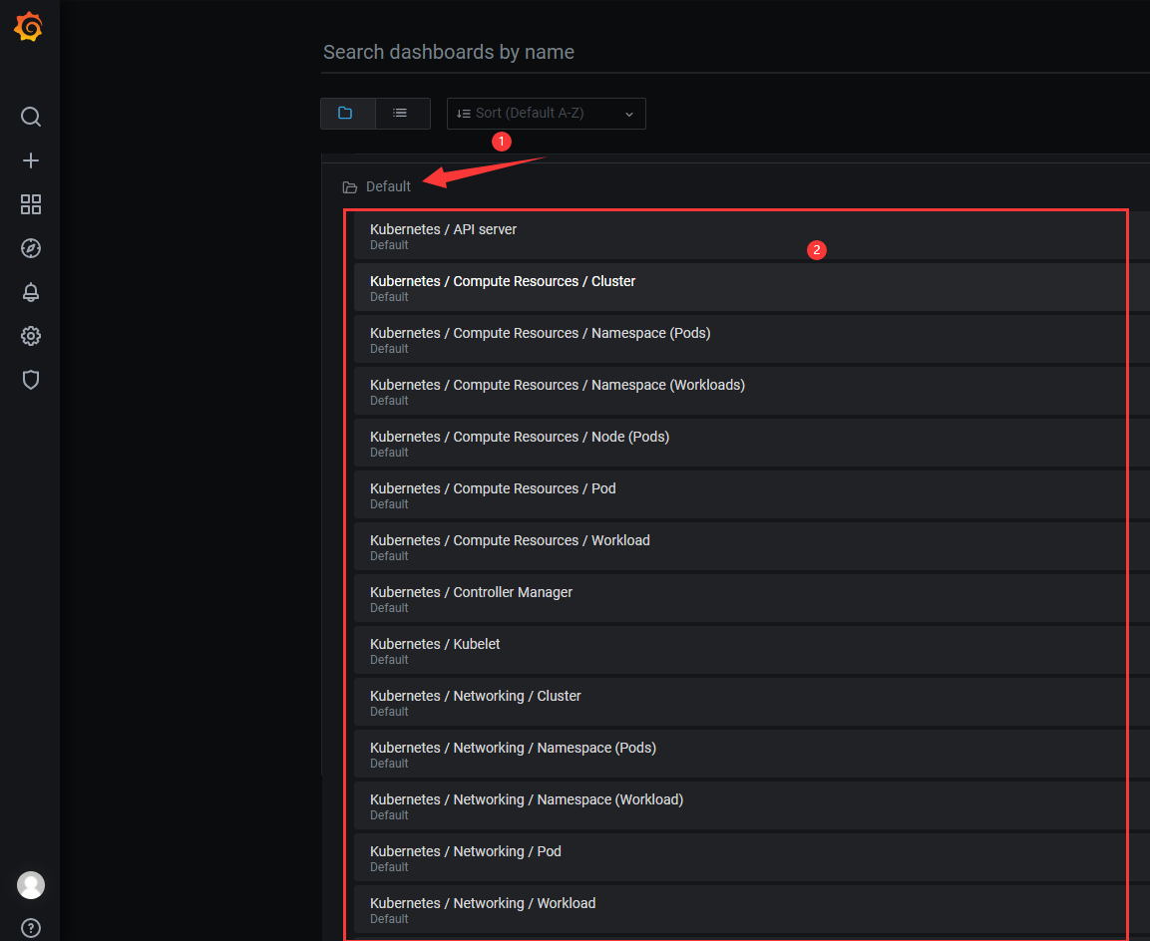Open the Sort (Default A-Z) dropdown
Screen dimensions: 1150x941
coord(547,114)
